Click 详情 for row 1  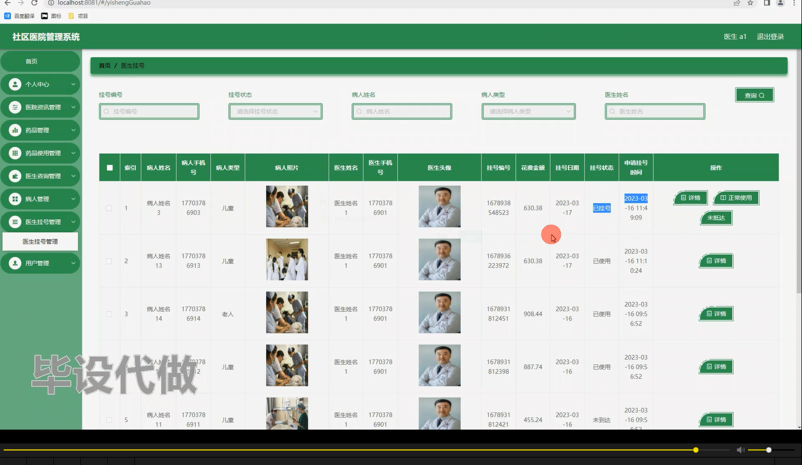pyautogui.click(x=690, y=198)
